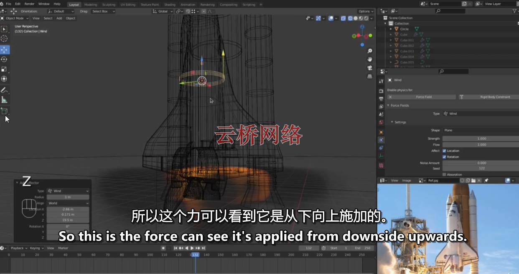Toggle camera view with the camera gizmo

[x=370, y=68]
